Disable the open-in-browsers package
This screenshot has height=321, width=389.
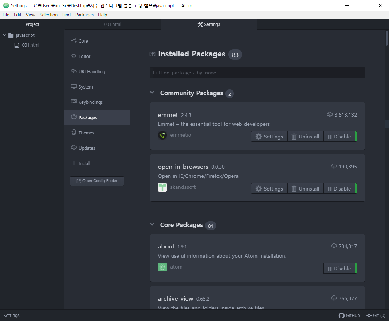tap(339, 189)
